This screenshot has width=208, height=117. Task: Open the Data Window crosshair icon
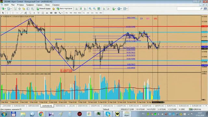[19, 9]
